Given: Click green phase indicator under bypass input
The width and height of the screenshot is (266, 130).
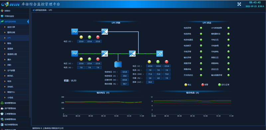Looking at the screenshot, I should point(89,37).
